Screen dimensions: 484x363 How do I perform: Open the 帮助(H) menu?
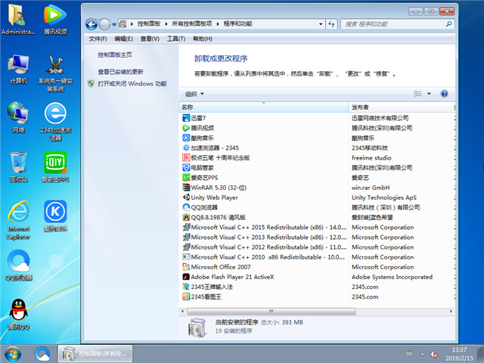[203, 39]
